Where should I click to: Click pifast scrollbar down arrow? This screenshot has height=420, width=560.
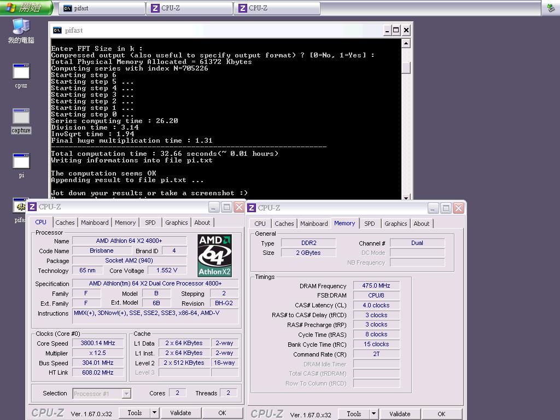click(406, 197)
